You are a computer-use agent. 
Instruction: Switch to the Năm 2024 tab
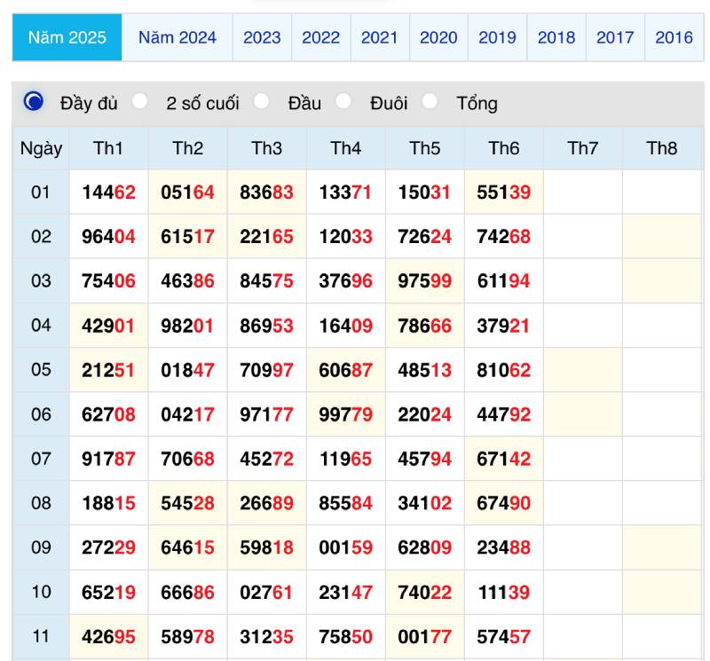point(177,37)
